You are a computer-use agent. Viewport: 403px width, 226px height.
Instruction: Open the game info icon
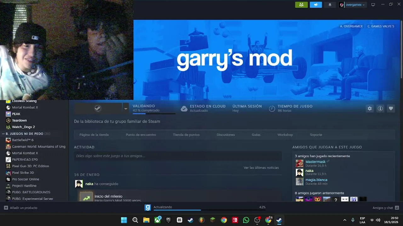click(x=380, y=109)
